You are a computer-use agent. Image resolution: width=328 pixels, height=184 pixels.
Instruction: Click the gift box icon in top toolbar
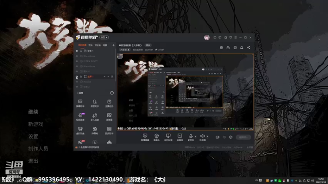click(x=221, y=47)
